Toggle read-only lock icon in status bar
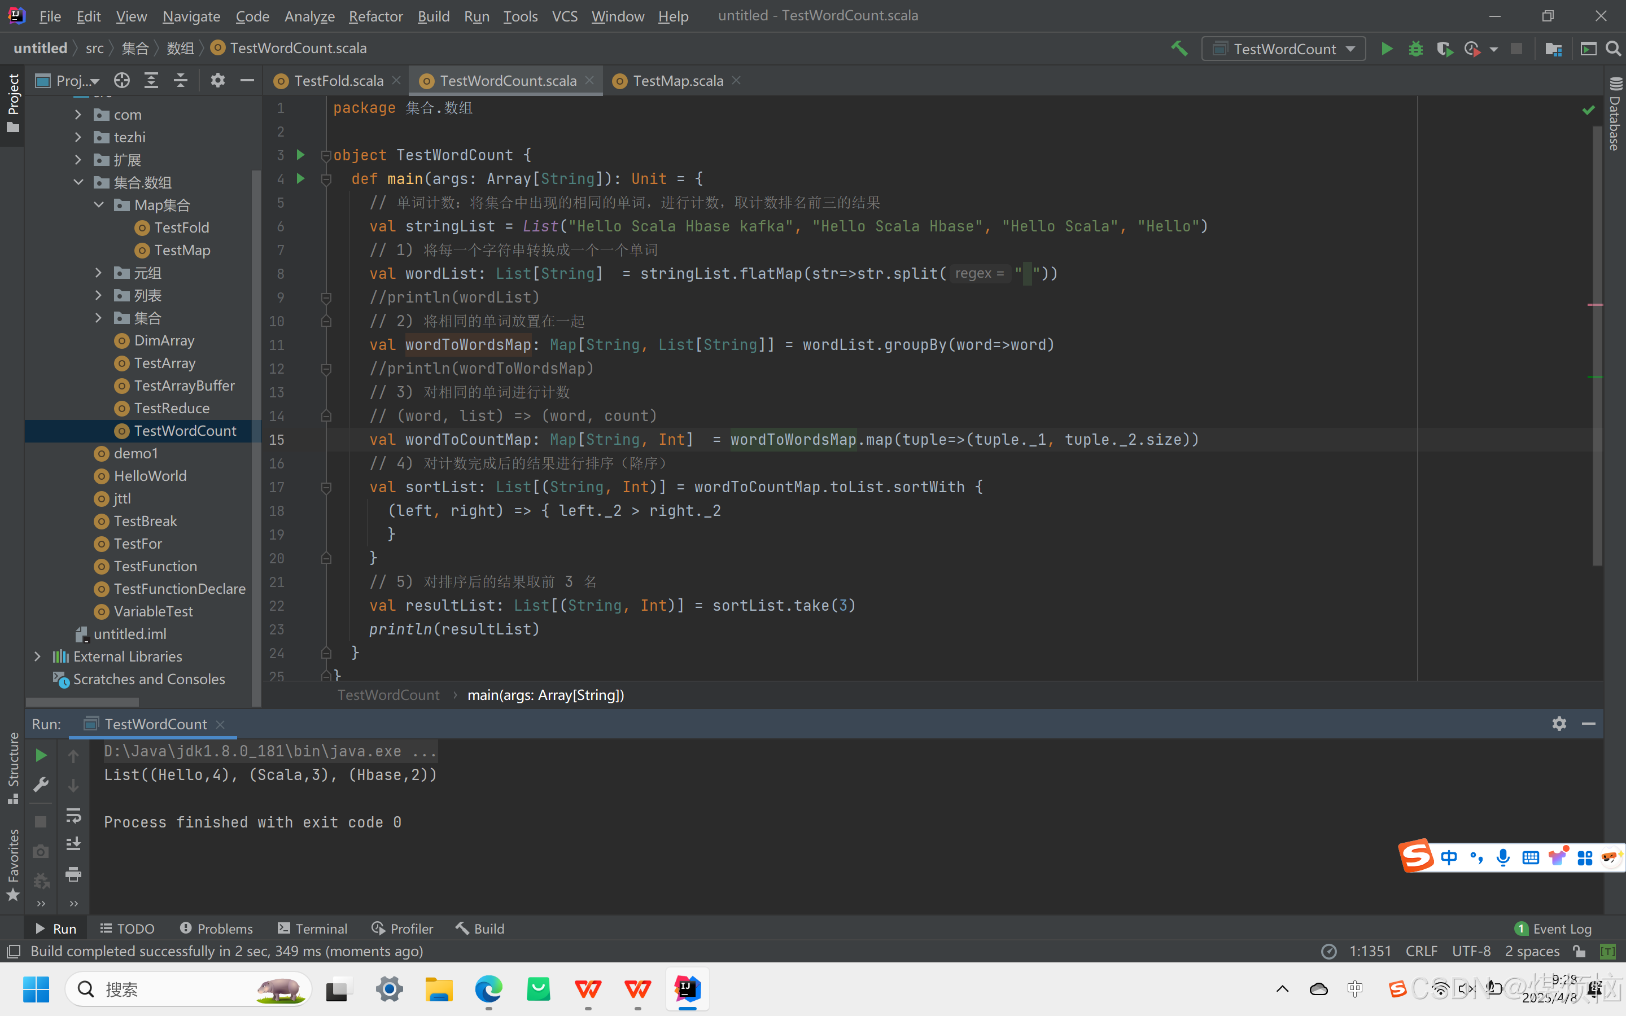1626x1016 pixels. click(1580, 951)
